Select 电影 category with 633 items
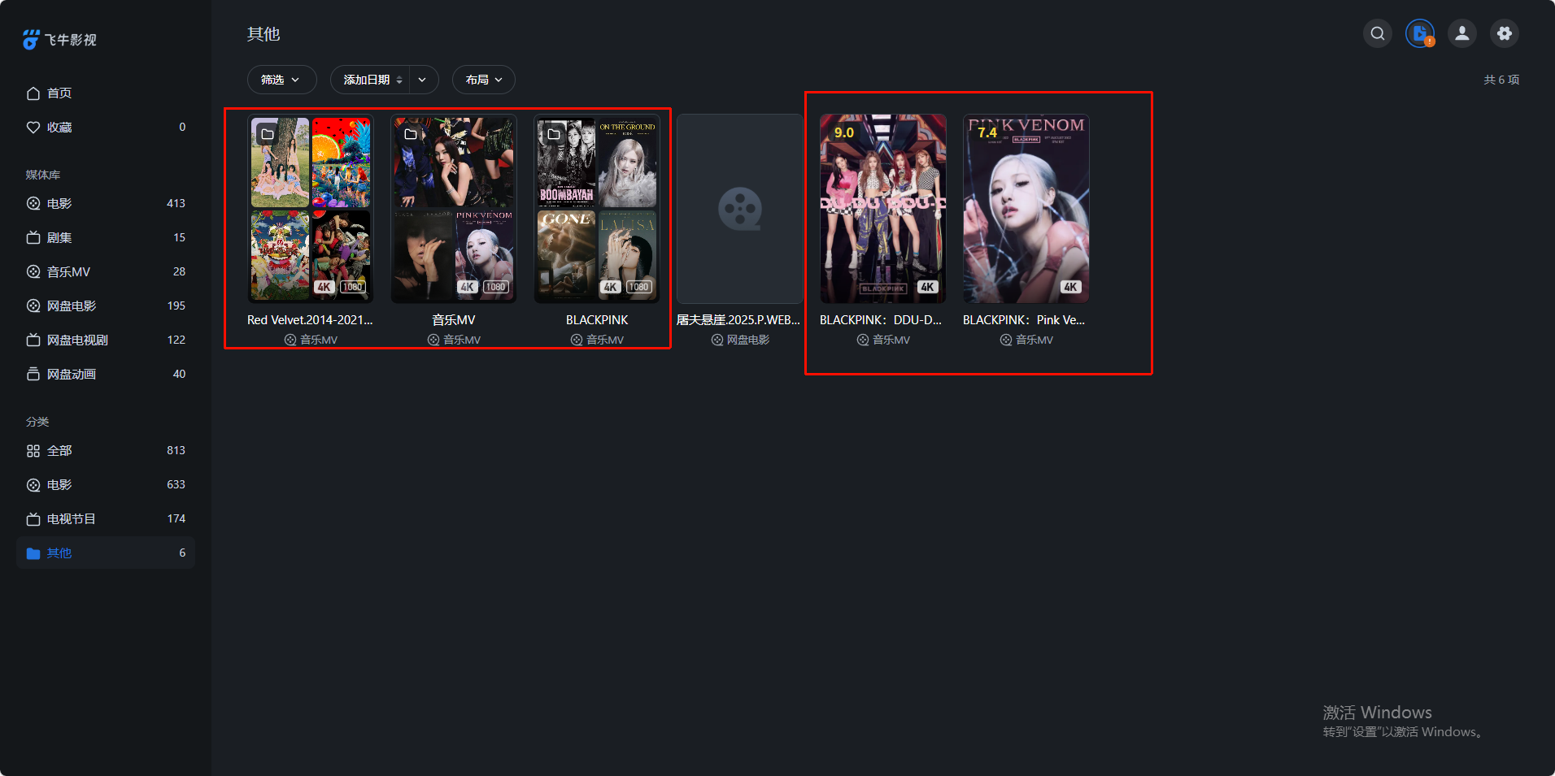Viewport: 1555px width, 776px height. 106,485
